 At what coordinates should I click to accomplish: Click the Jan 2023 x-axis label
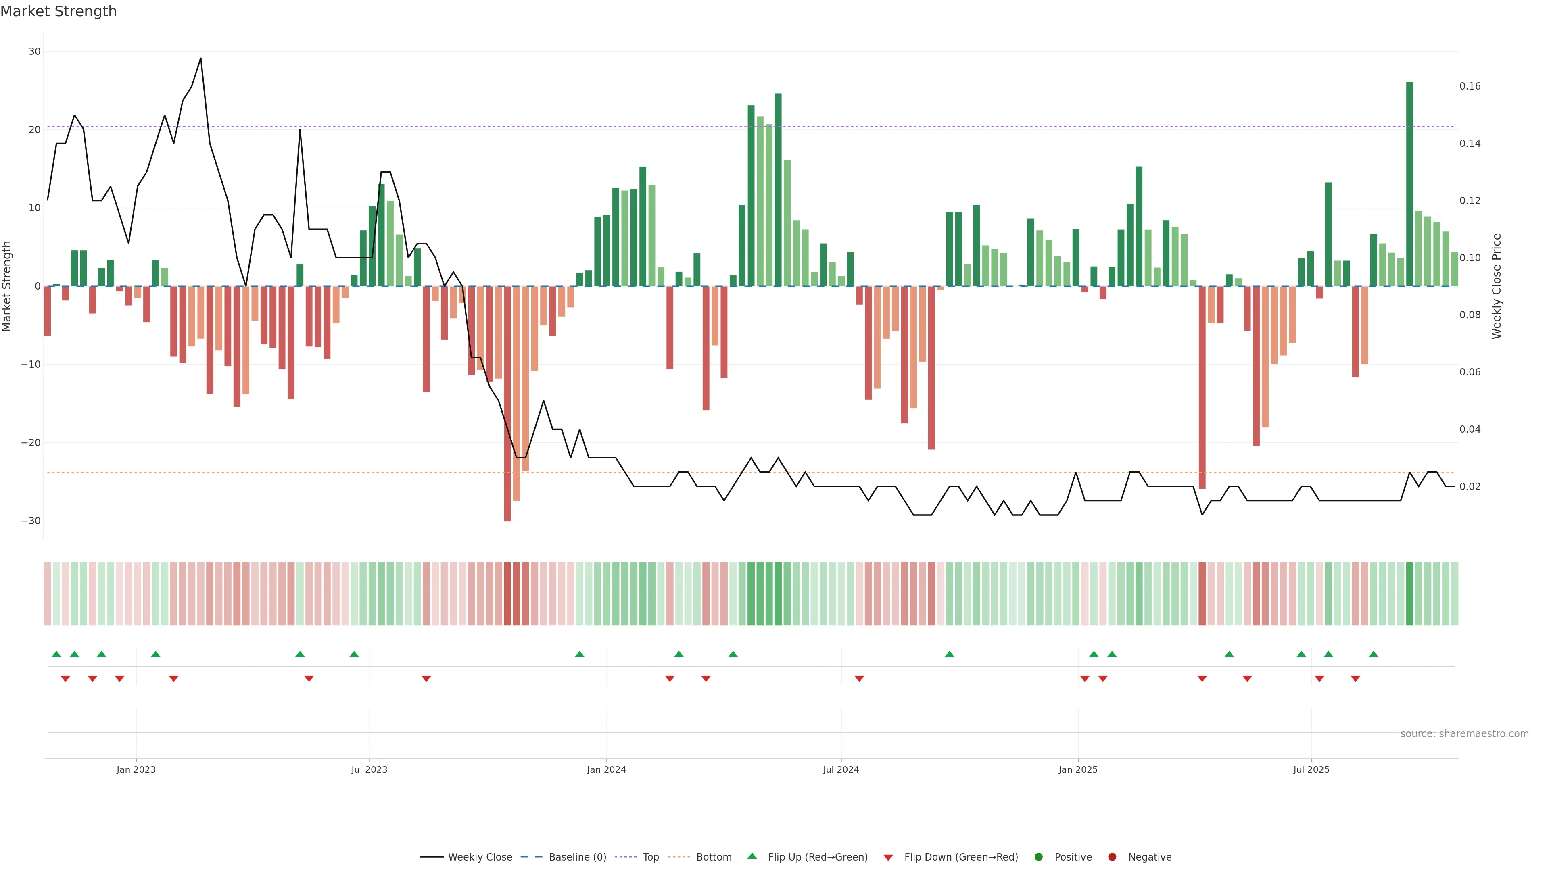[x=136, y=769]
